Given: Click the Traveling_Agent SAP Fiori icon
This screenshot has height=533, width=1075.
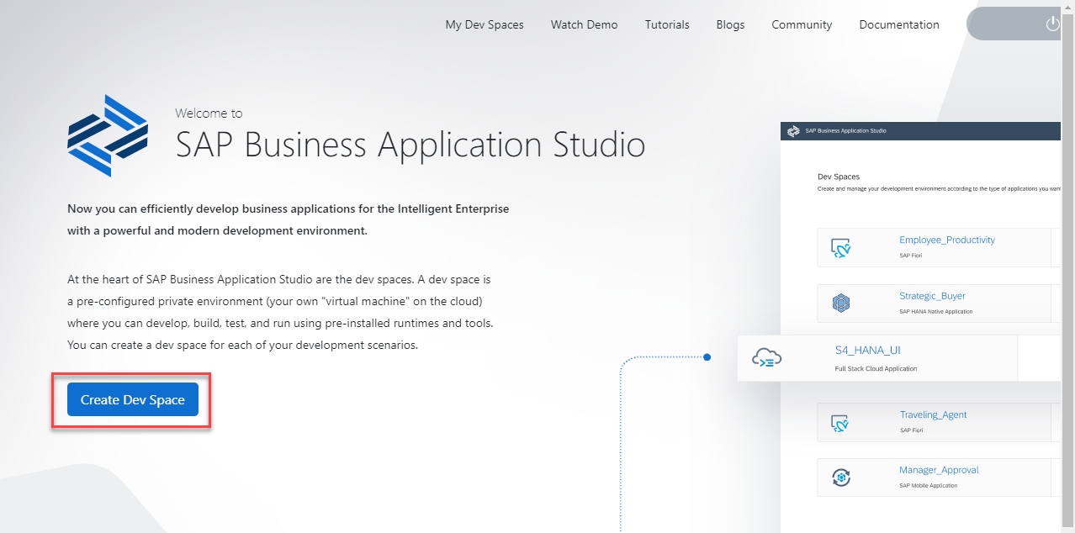Looking at the screenshot, I should (841, 422).
